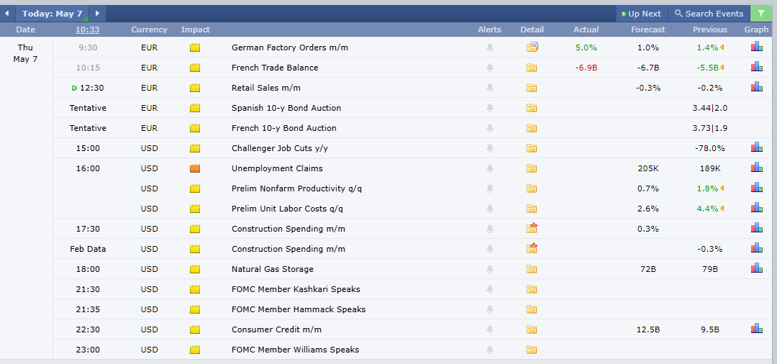Open detail folder for French Trade Balance

(532, 68)
